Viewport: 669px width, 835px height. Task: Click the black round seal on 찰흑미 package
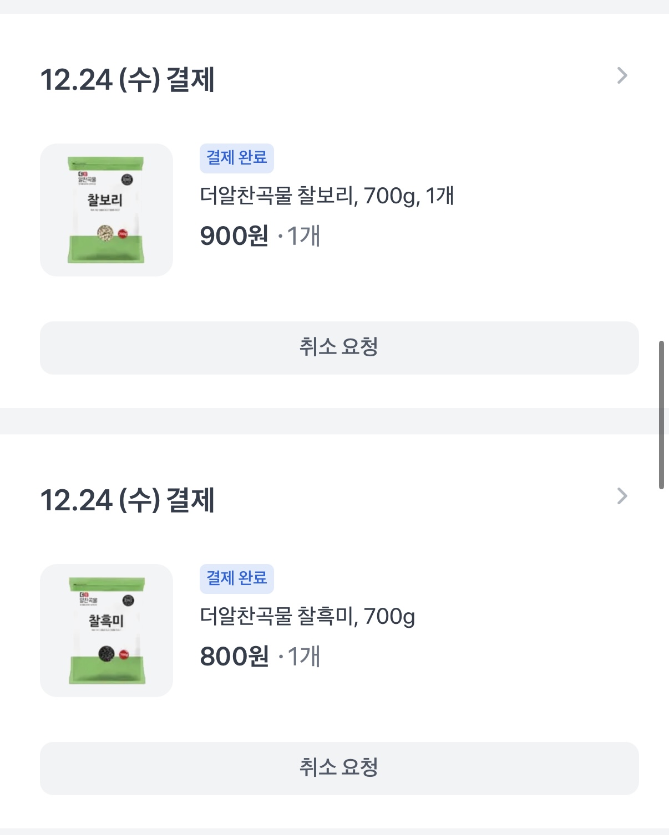coord(128,601)
